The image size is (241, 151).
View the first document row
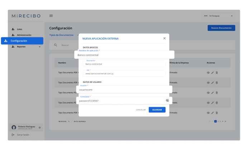pos(208,72)
